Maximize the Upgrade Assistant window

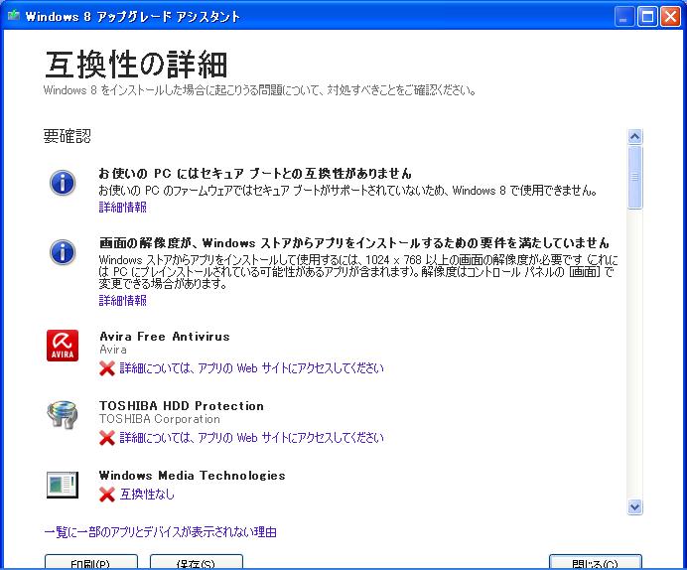(x=647, y=17)
